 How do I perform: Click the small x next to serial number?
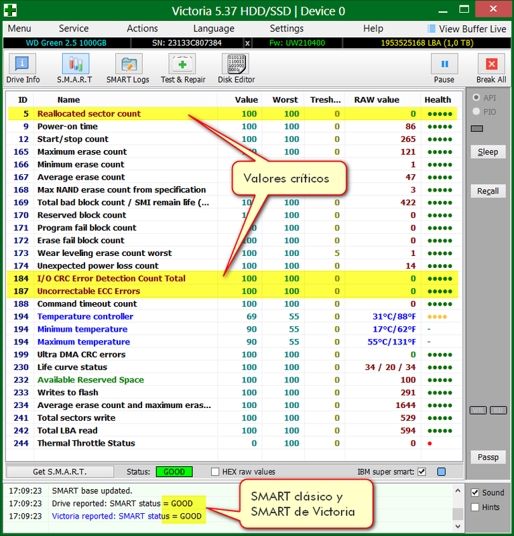247,43
